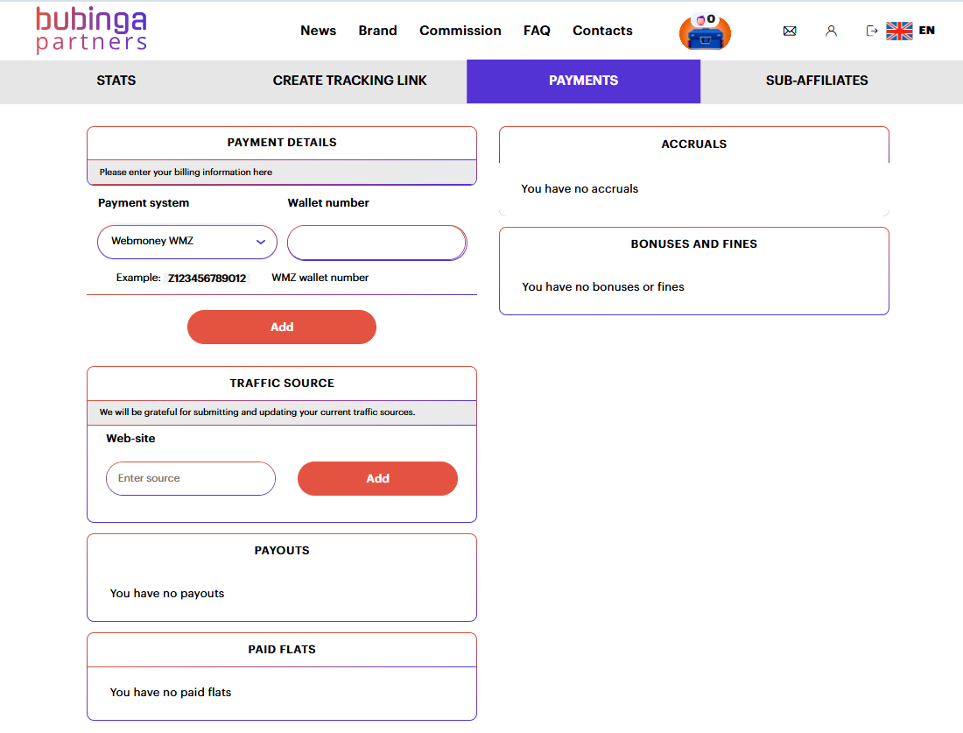Open the EN language selector
Viewport: 963px width, 733px height.
[927, 31]
